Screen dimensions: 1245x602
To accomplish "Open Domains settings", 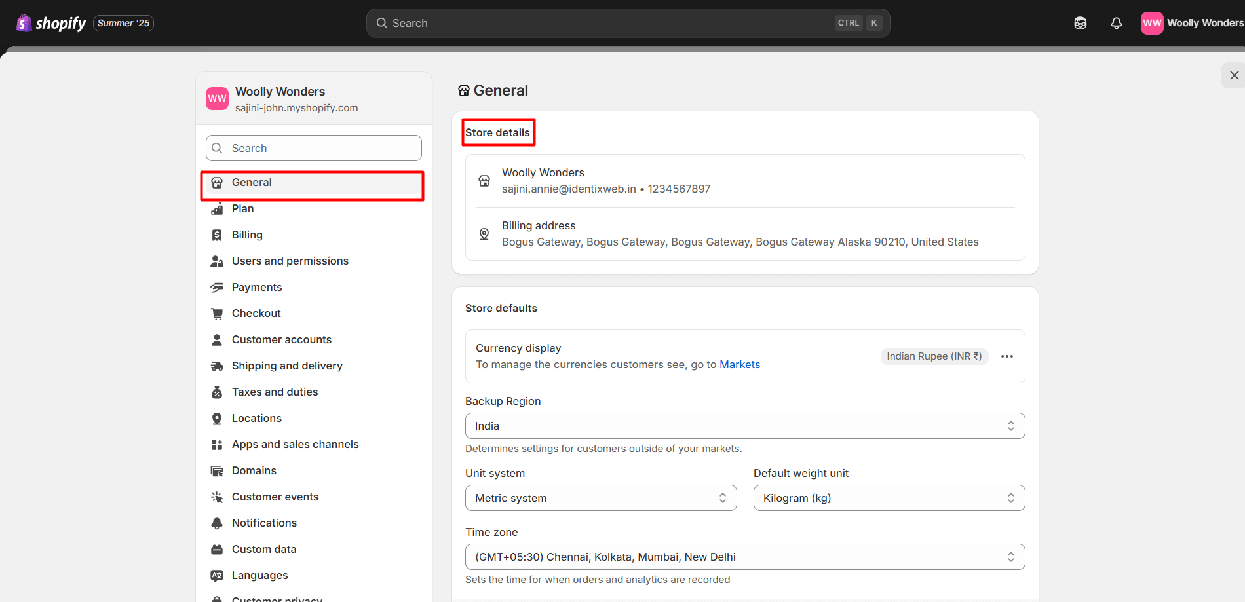I will pyautogui.click(x=313, y=471).
